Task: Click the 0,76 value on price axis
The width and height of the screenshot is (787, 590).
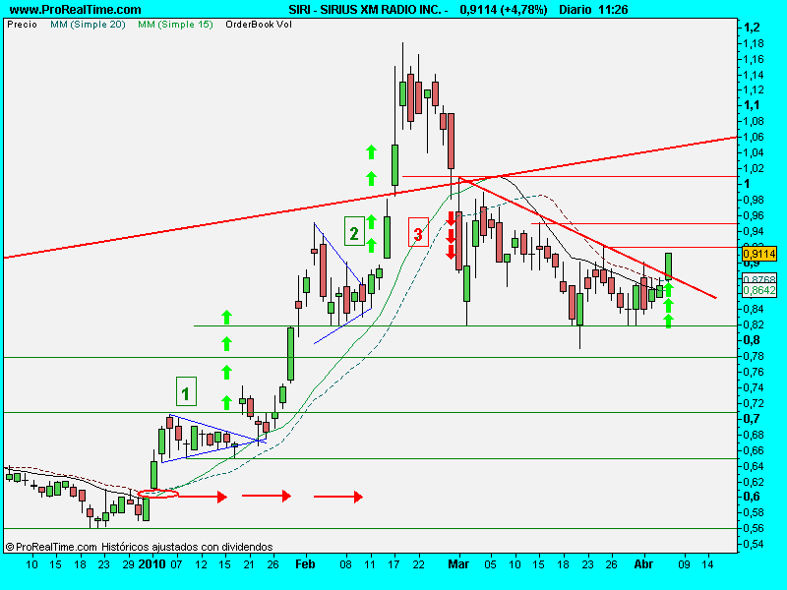Action: pyautogui.click(x=754, y=372)
